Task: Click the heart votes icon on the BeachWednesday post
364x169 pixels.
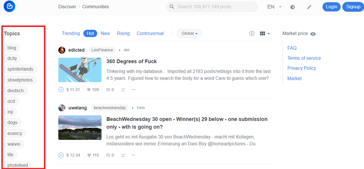Action: (89, 155)
